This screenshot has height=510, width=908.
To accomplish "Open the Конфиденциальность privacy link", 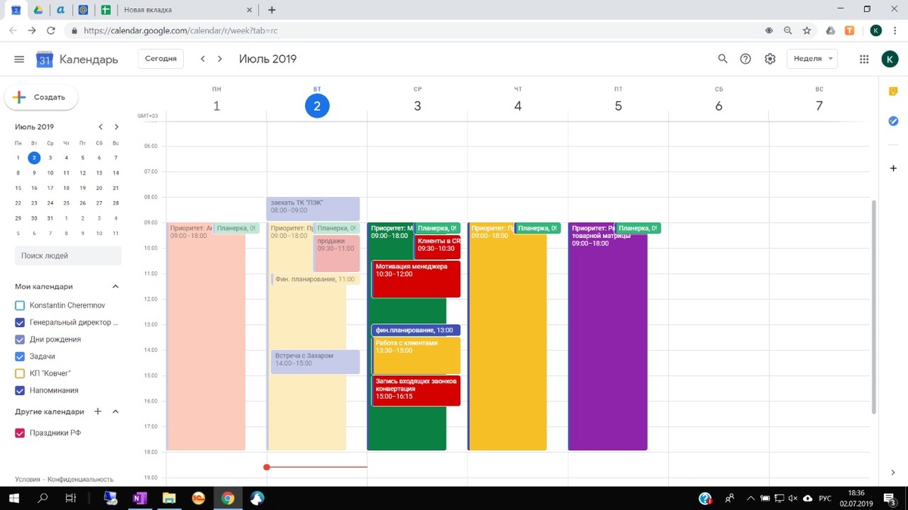I will [80, 479].
